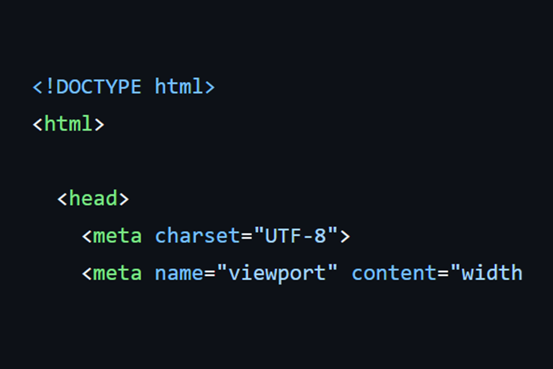The image size is (553, 369).
Task: Click the equals sign after charset
Action: [x=246, y=236]
